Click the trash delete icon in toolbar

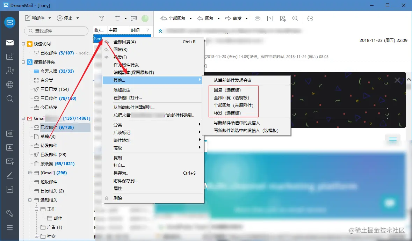[x=117, y=19]
